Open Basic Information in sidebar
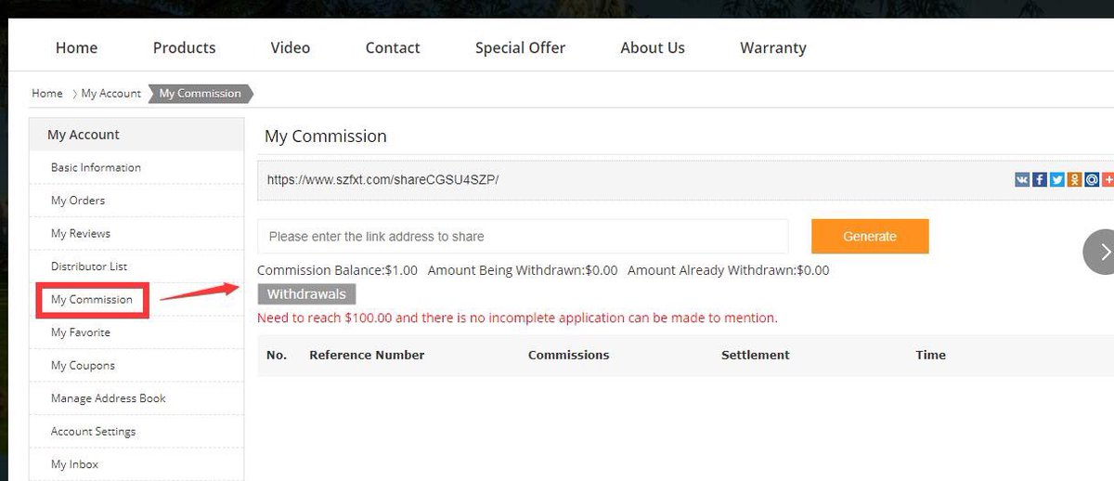 [x=96, y=168]
